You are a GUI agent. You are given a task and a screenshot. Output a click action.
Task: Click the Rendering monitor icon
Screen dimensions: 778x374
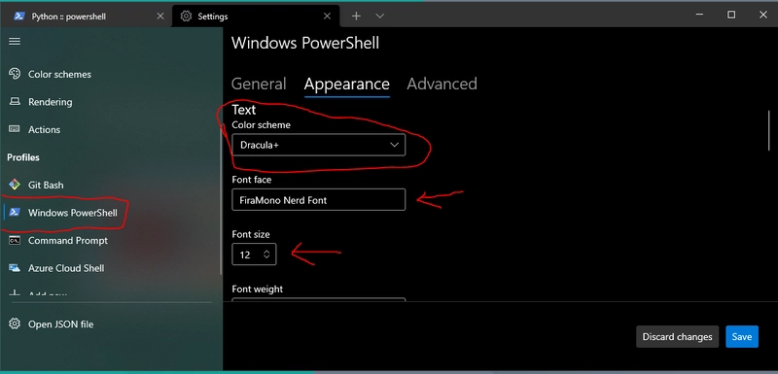15,102
